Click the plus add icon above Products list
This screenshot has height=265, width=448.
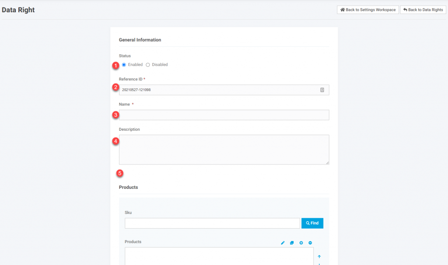tap(301, 243)
